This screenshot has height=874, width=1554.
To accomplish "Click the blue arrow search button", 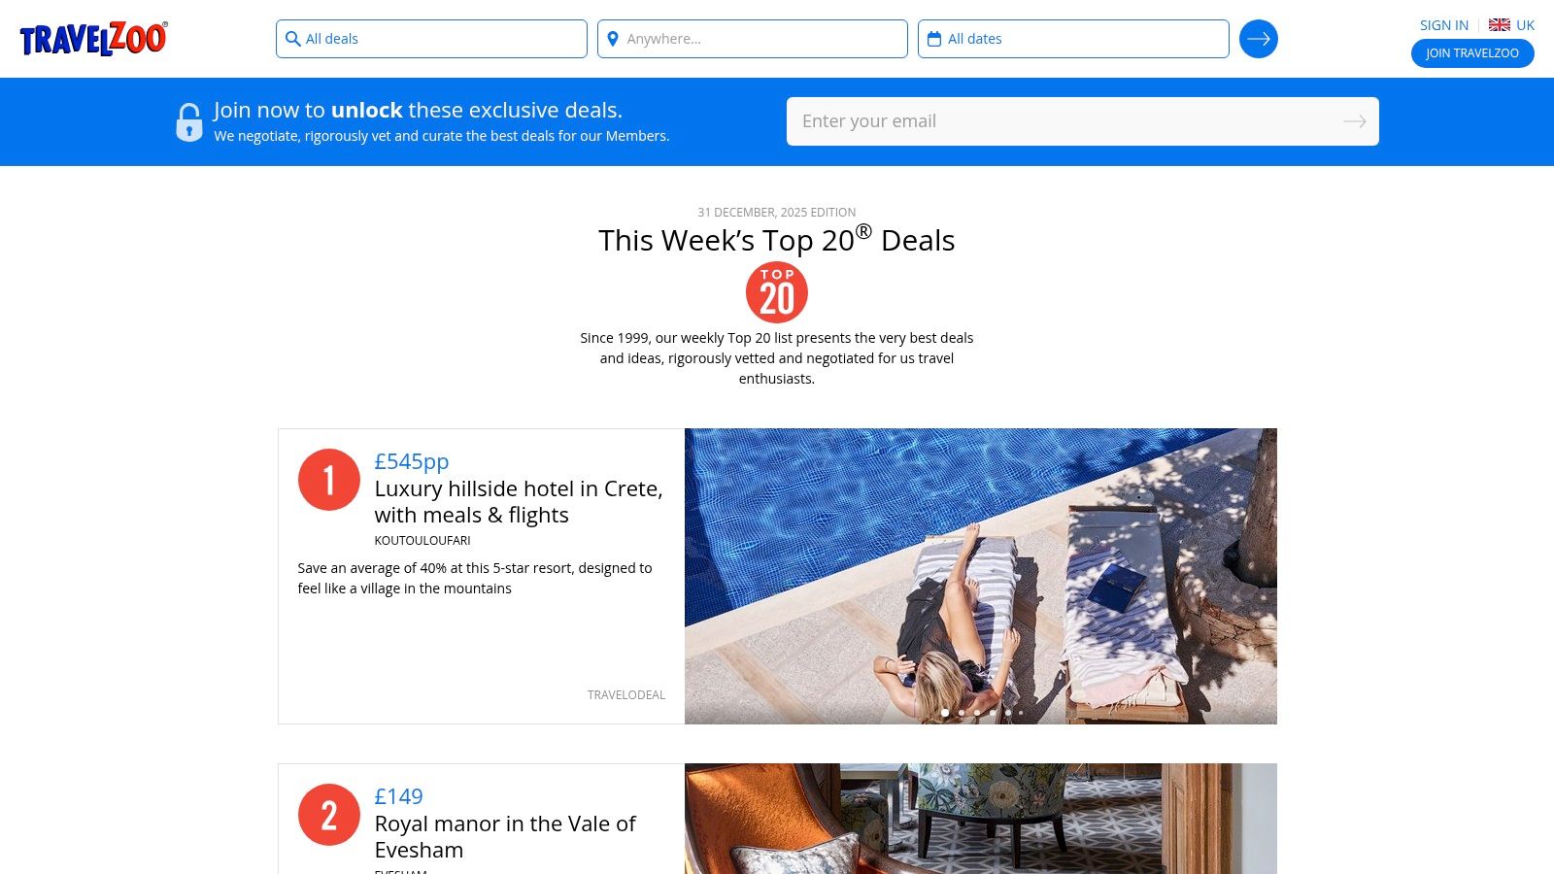I will tap(1259, 39).
